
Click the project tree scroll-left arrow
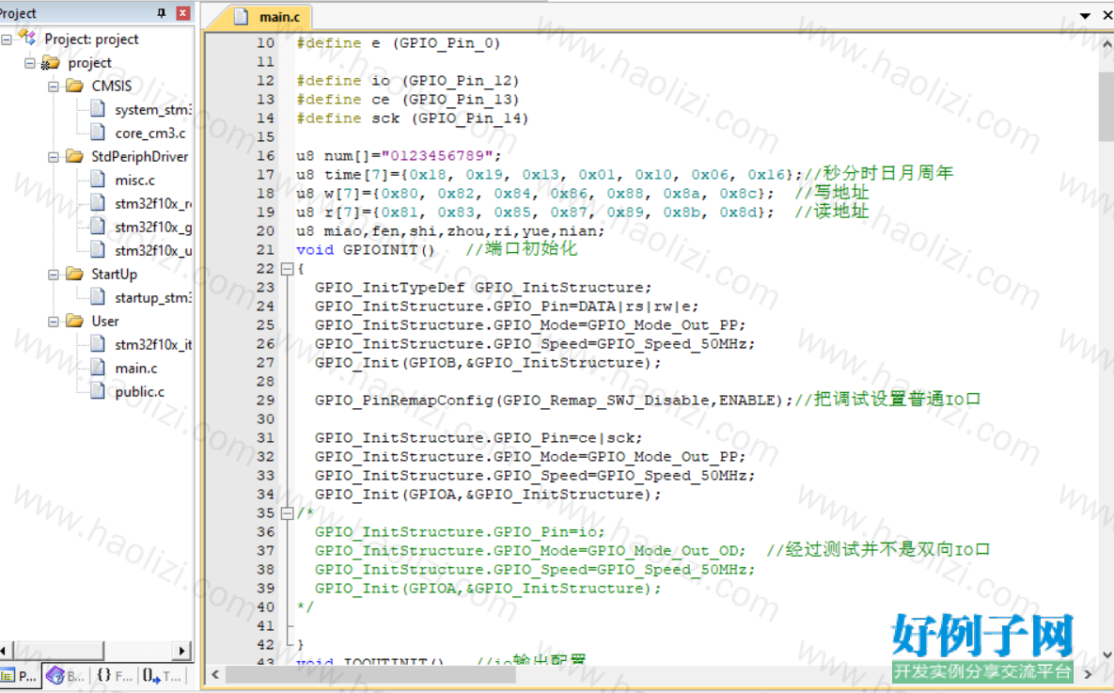click(x=5, y=651)
